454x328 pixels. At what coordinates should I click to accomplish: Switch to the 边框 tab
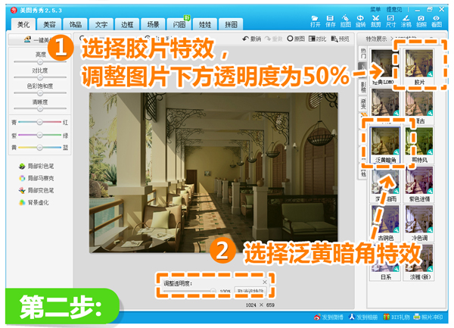coord(127,24)
